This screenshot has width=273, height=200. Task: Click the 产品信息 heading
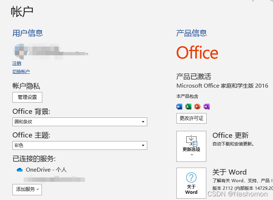[192, 33]
